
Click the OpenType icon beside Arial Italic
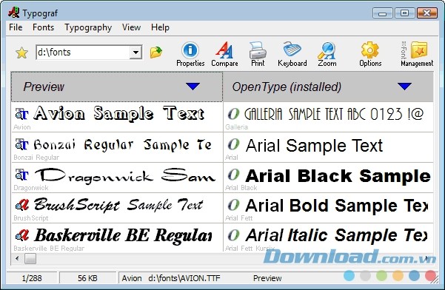[233, 235]
